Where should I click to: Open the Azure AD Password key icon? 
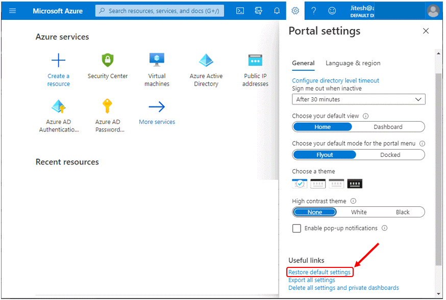click(107, 106)
